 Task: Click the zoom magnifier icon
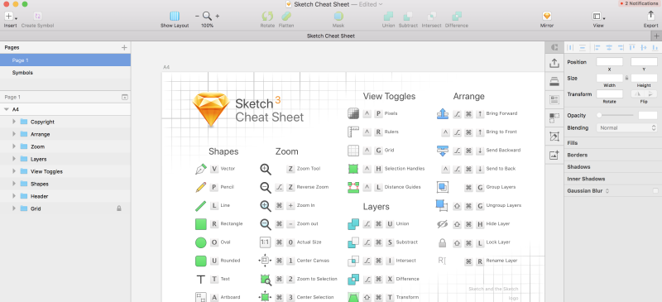(x=207, y=16)
